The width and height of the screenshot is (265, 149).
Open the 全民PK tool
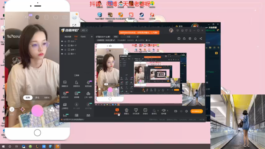pos(65,95)
